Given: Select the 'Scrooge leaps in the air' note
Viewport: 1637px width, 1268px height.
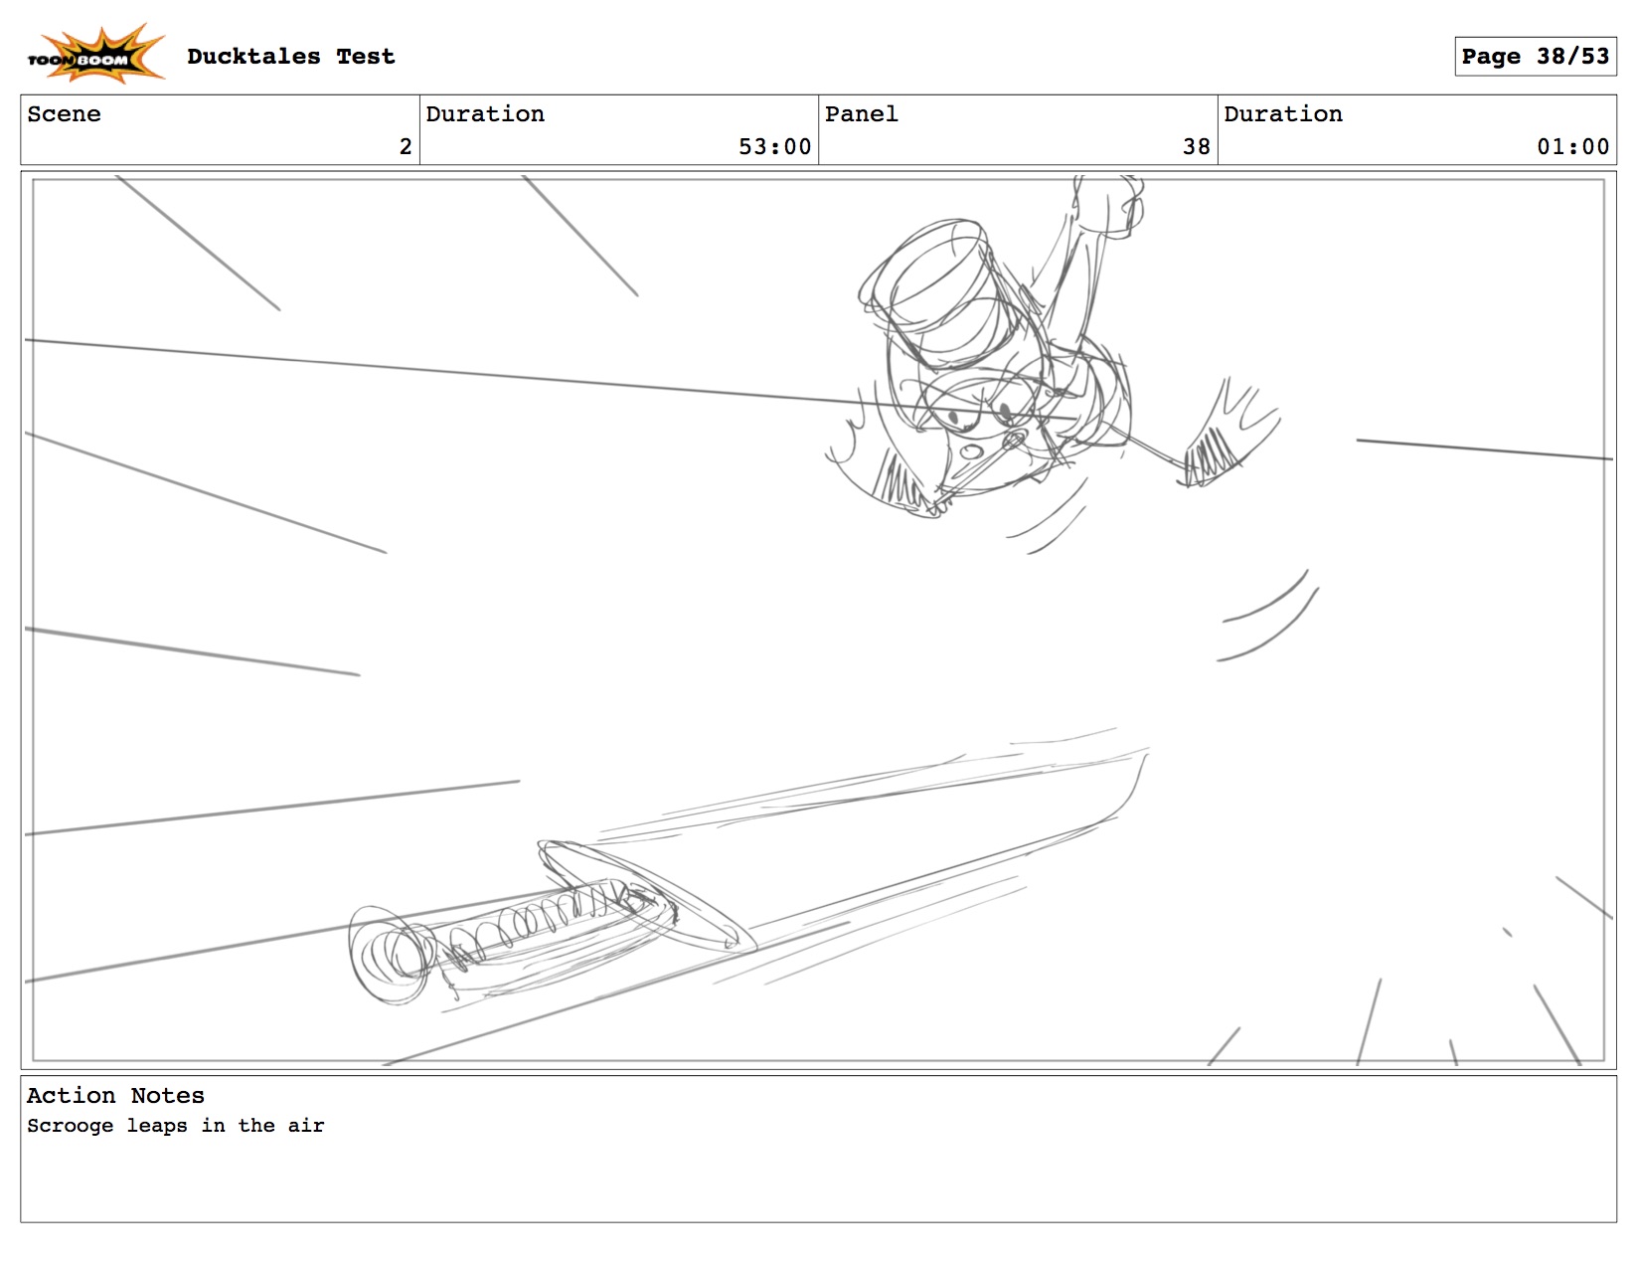Looking at the screenshot, I should pyautogui.click(x=176, y=1126).
